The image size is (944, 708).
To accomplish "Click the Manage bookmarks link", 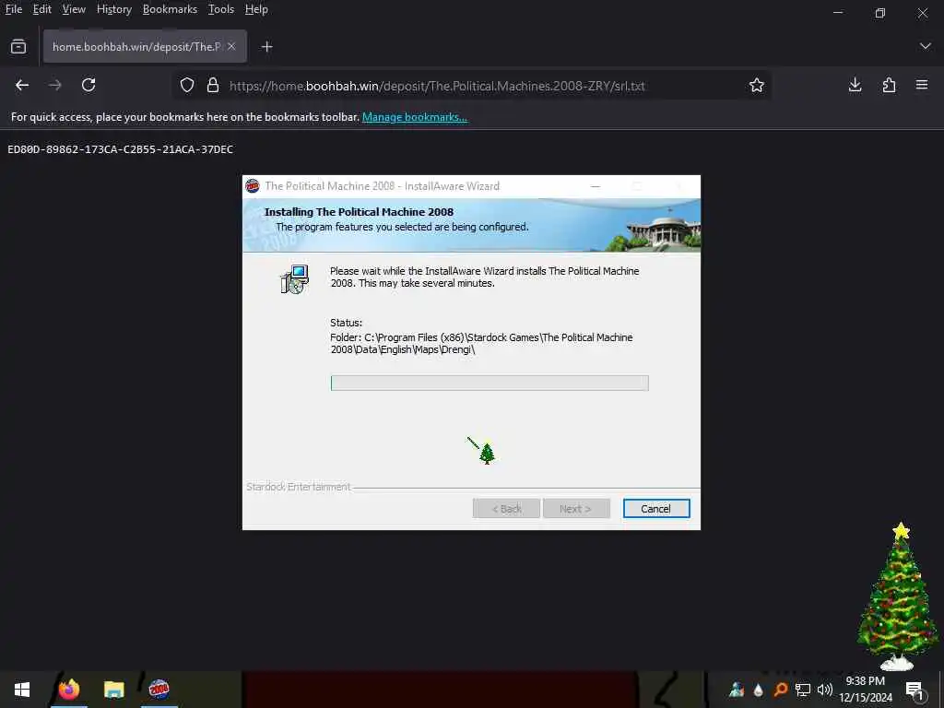I will tap(415, 117).
